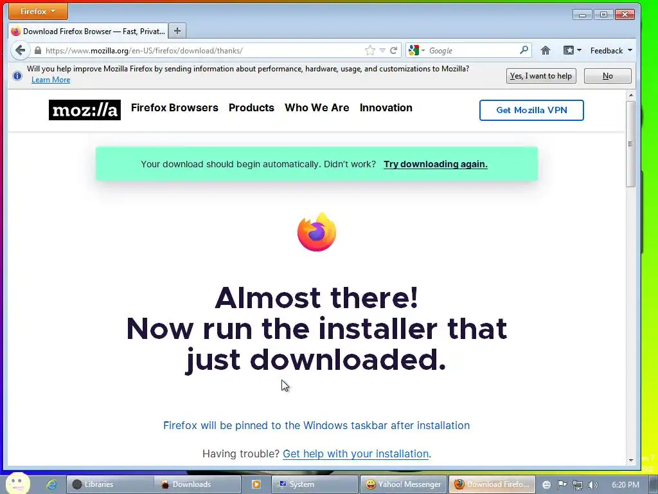Click Download Firefox taskbar button
The image size is (658, 494).
(492, 484)
